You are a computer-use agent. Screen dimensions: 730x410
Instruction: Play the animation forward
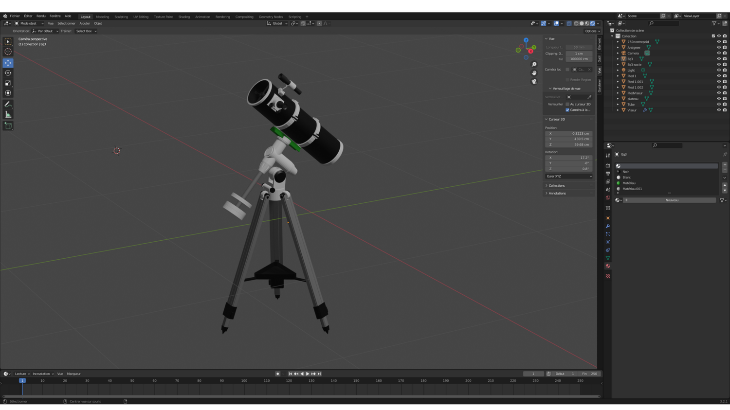point(308,374)
